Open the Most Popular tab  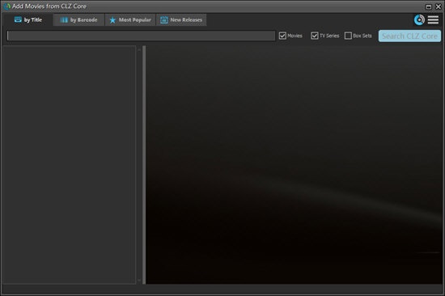(130, 20)
